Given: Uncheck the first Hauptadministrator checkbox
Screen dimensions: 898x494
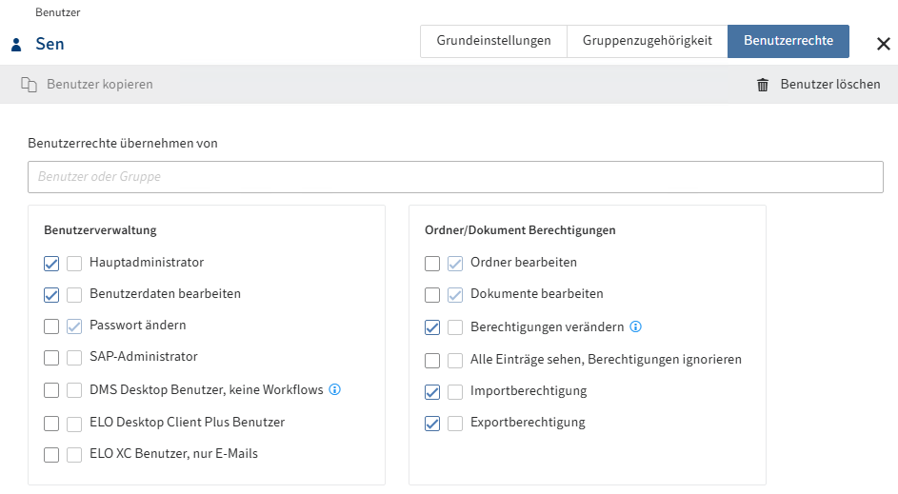Looking at the screenshot, I should point(51,264).
